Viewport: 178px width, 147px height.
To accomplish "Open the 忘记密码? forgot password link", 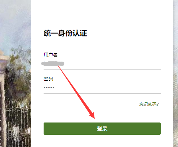I will [149, 104].
